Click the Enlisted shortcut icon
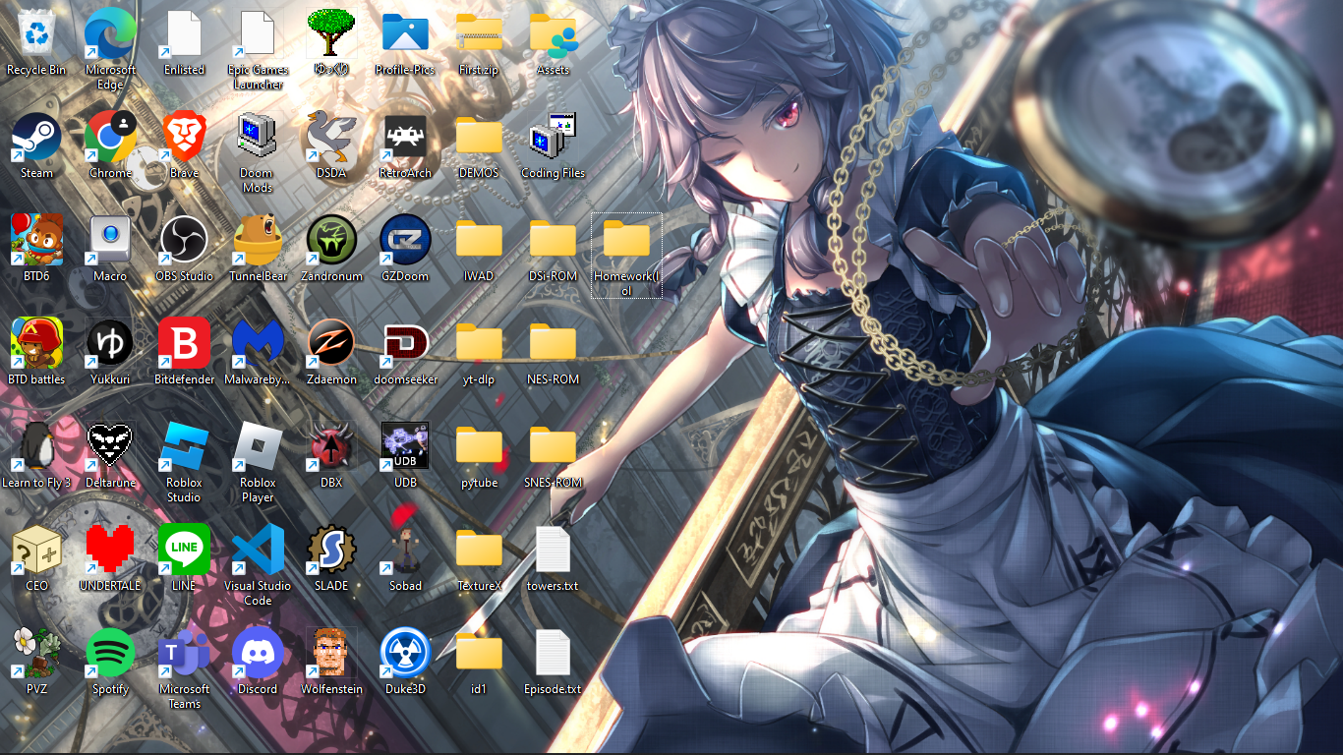The image size is (1343, 755). click(184, 34)
